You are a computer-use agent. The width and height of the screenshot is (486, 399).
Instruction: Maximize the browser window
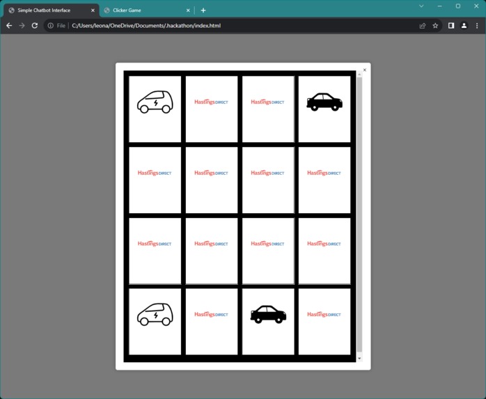click(457, 6)
